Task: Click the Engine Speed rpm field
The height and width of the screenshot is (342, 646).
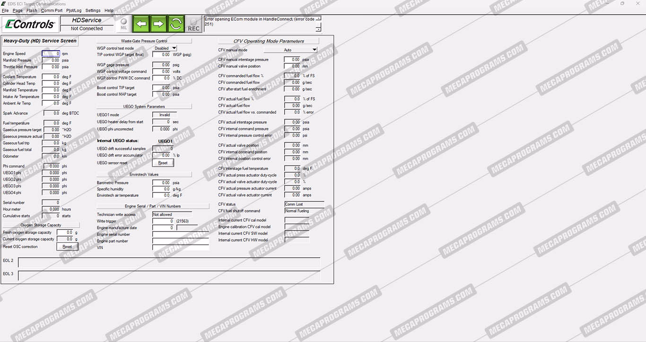Action: [x=51, y=54]
